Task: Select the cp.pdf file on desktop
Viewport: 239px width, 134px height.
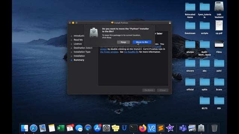Action: (219, 26)
